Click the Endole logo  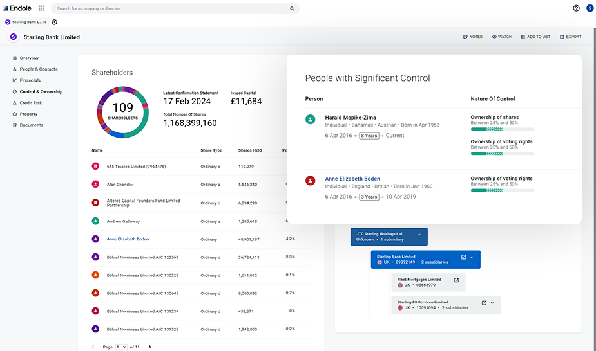pyautogui.click(x=17, y=8)
